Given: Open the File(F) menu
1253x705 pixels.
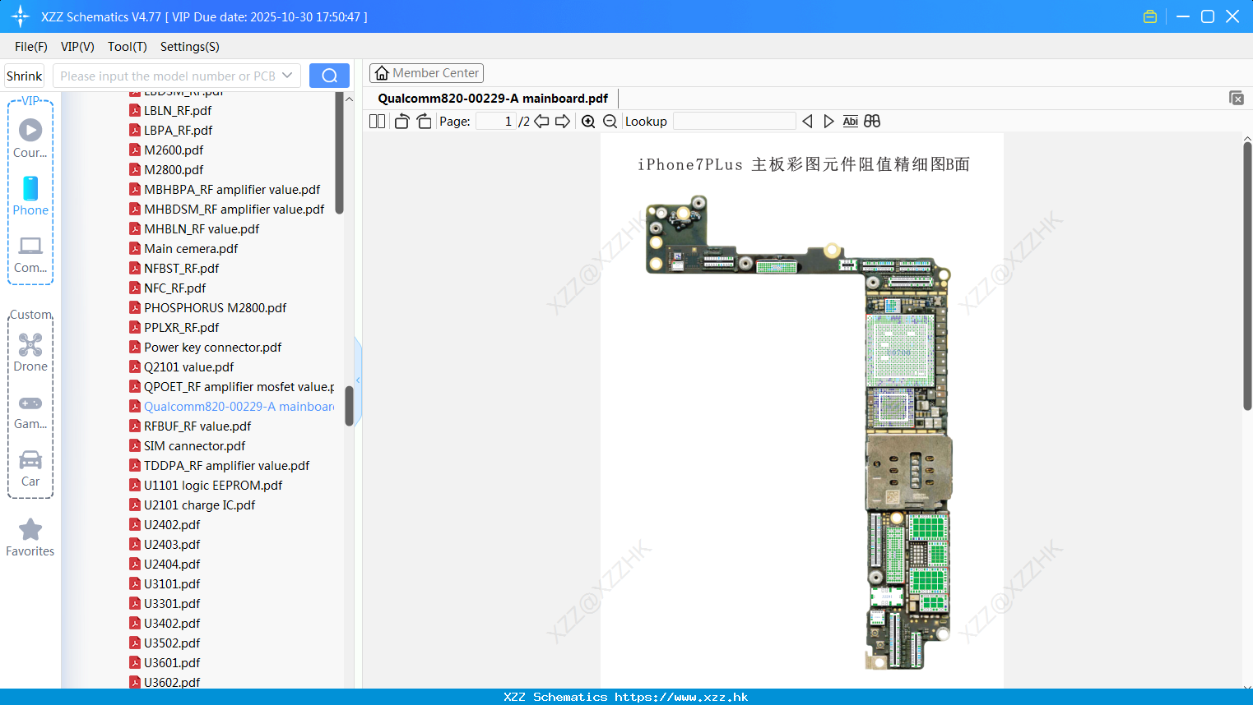Looking at the screenshot, I should pyautogui.click(x=31, y=47).
